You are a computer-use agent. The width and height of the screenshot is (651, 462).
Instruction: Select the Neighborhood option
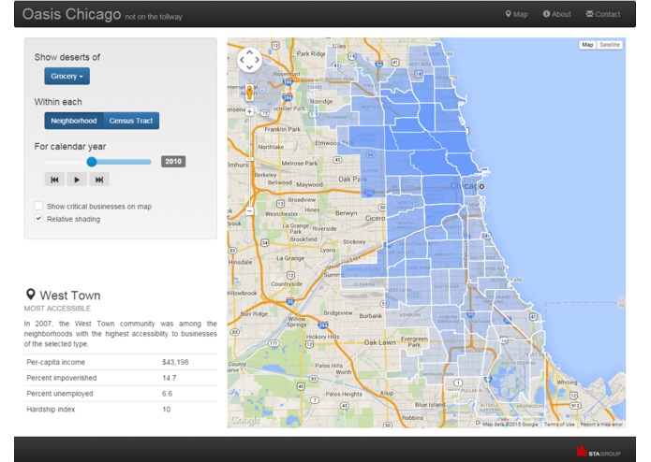point(74,121)
